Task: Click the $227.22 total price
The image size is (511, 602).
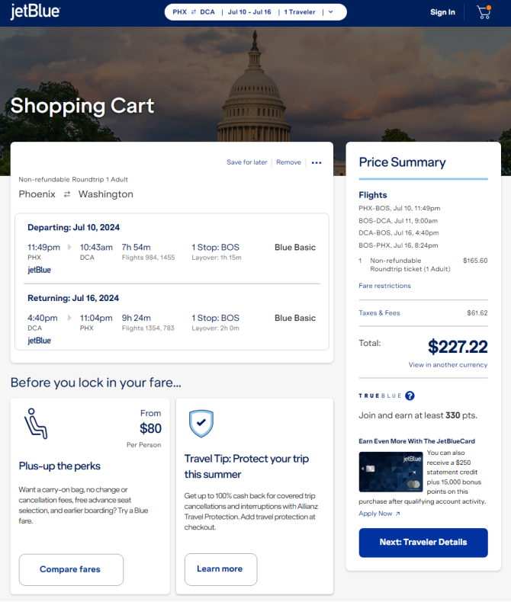Action: coord(458,347)
